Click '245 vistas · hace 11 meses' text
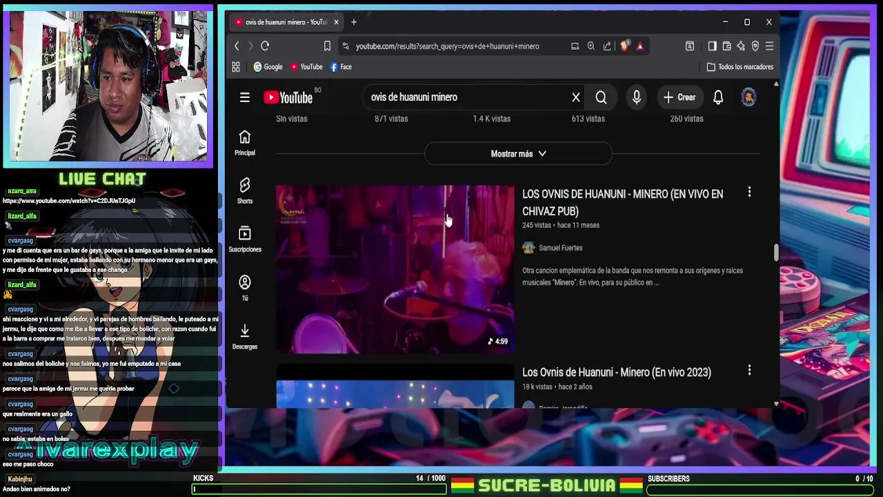Image resolution: width=883 pixels, height=497 pixels. pyautogui.click(x=561, y=225)
